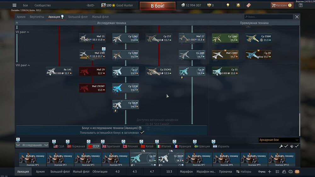Toggle the checkbox next to the wrench icon
315x177 pixels.
pyautogui.click(x=286, y=146)
